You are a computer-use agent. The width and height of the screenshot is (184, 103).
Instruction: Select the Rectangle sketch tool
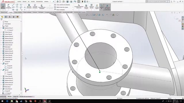point(13,7)
